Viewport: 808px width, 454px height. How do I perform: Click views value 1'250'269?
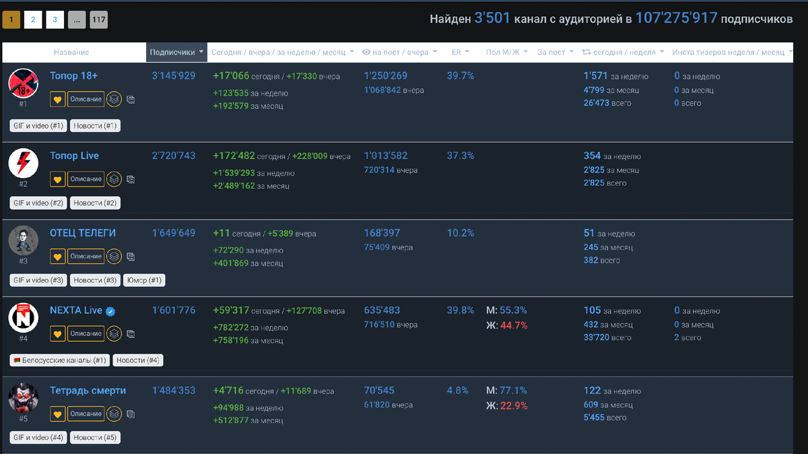click(x=385, y=75)
